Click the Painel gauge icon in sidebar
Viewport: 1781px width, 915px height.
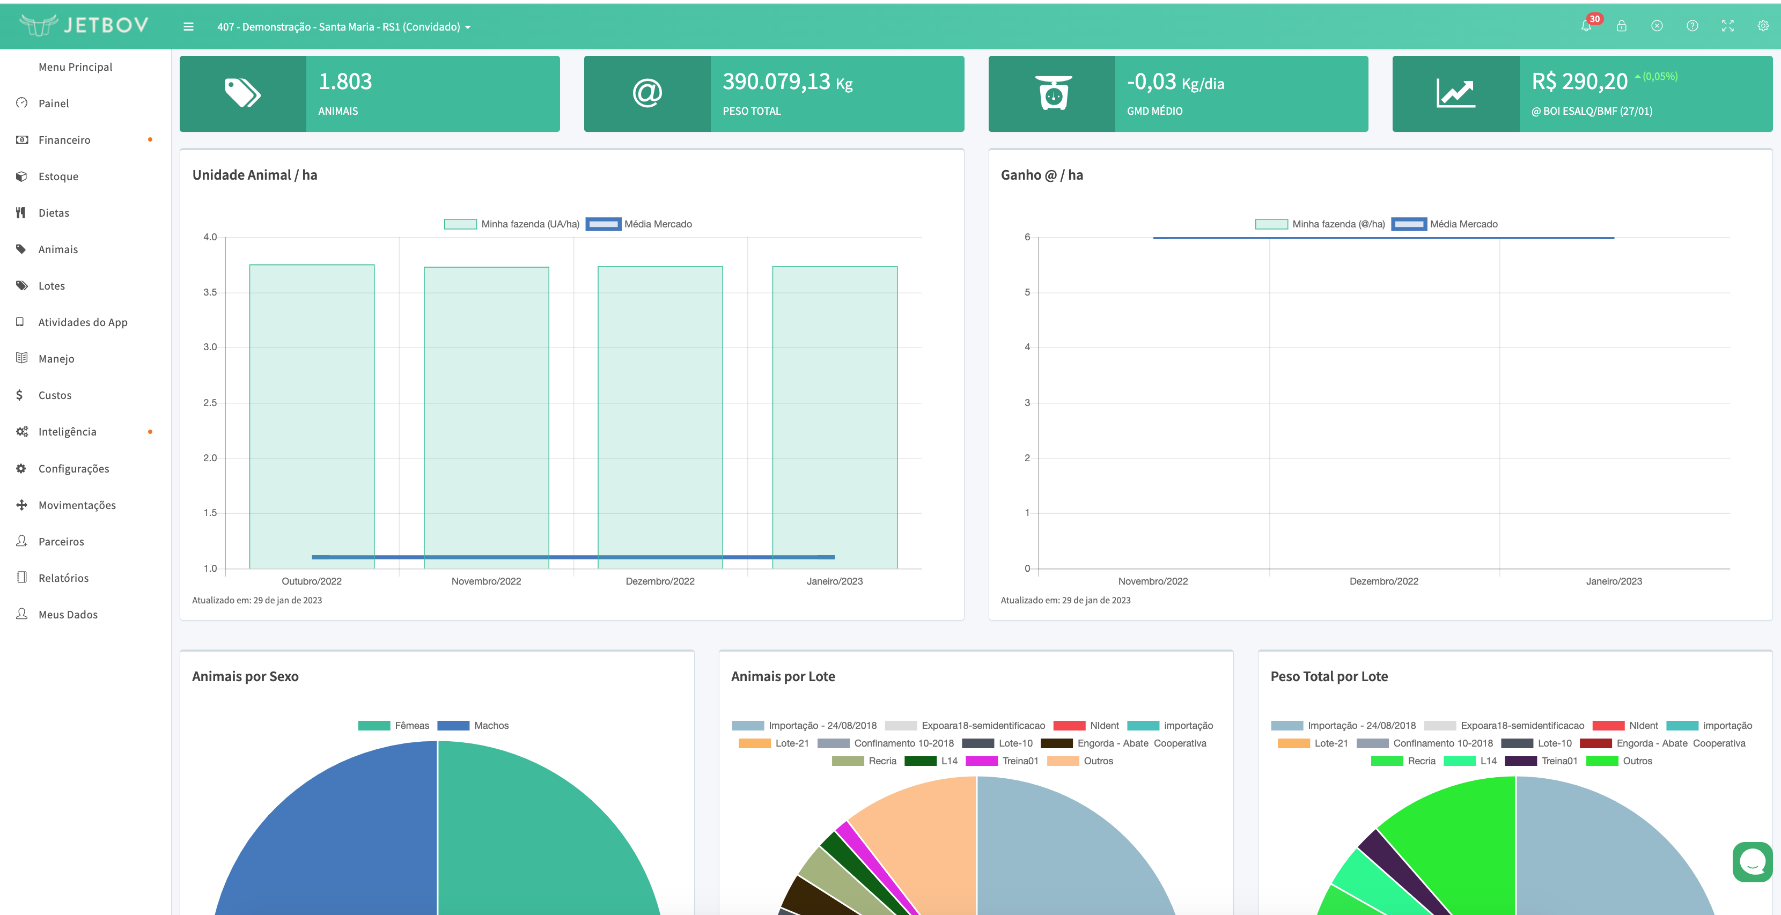pos(21,103)
